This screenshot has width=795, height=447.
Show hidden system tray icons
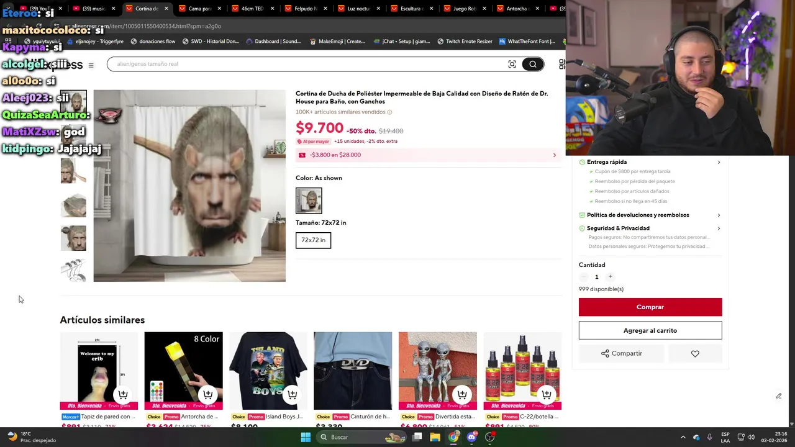tap(683, 437)
